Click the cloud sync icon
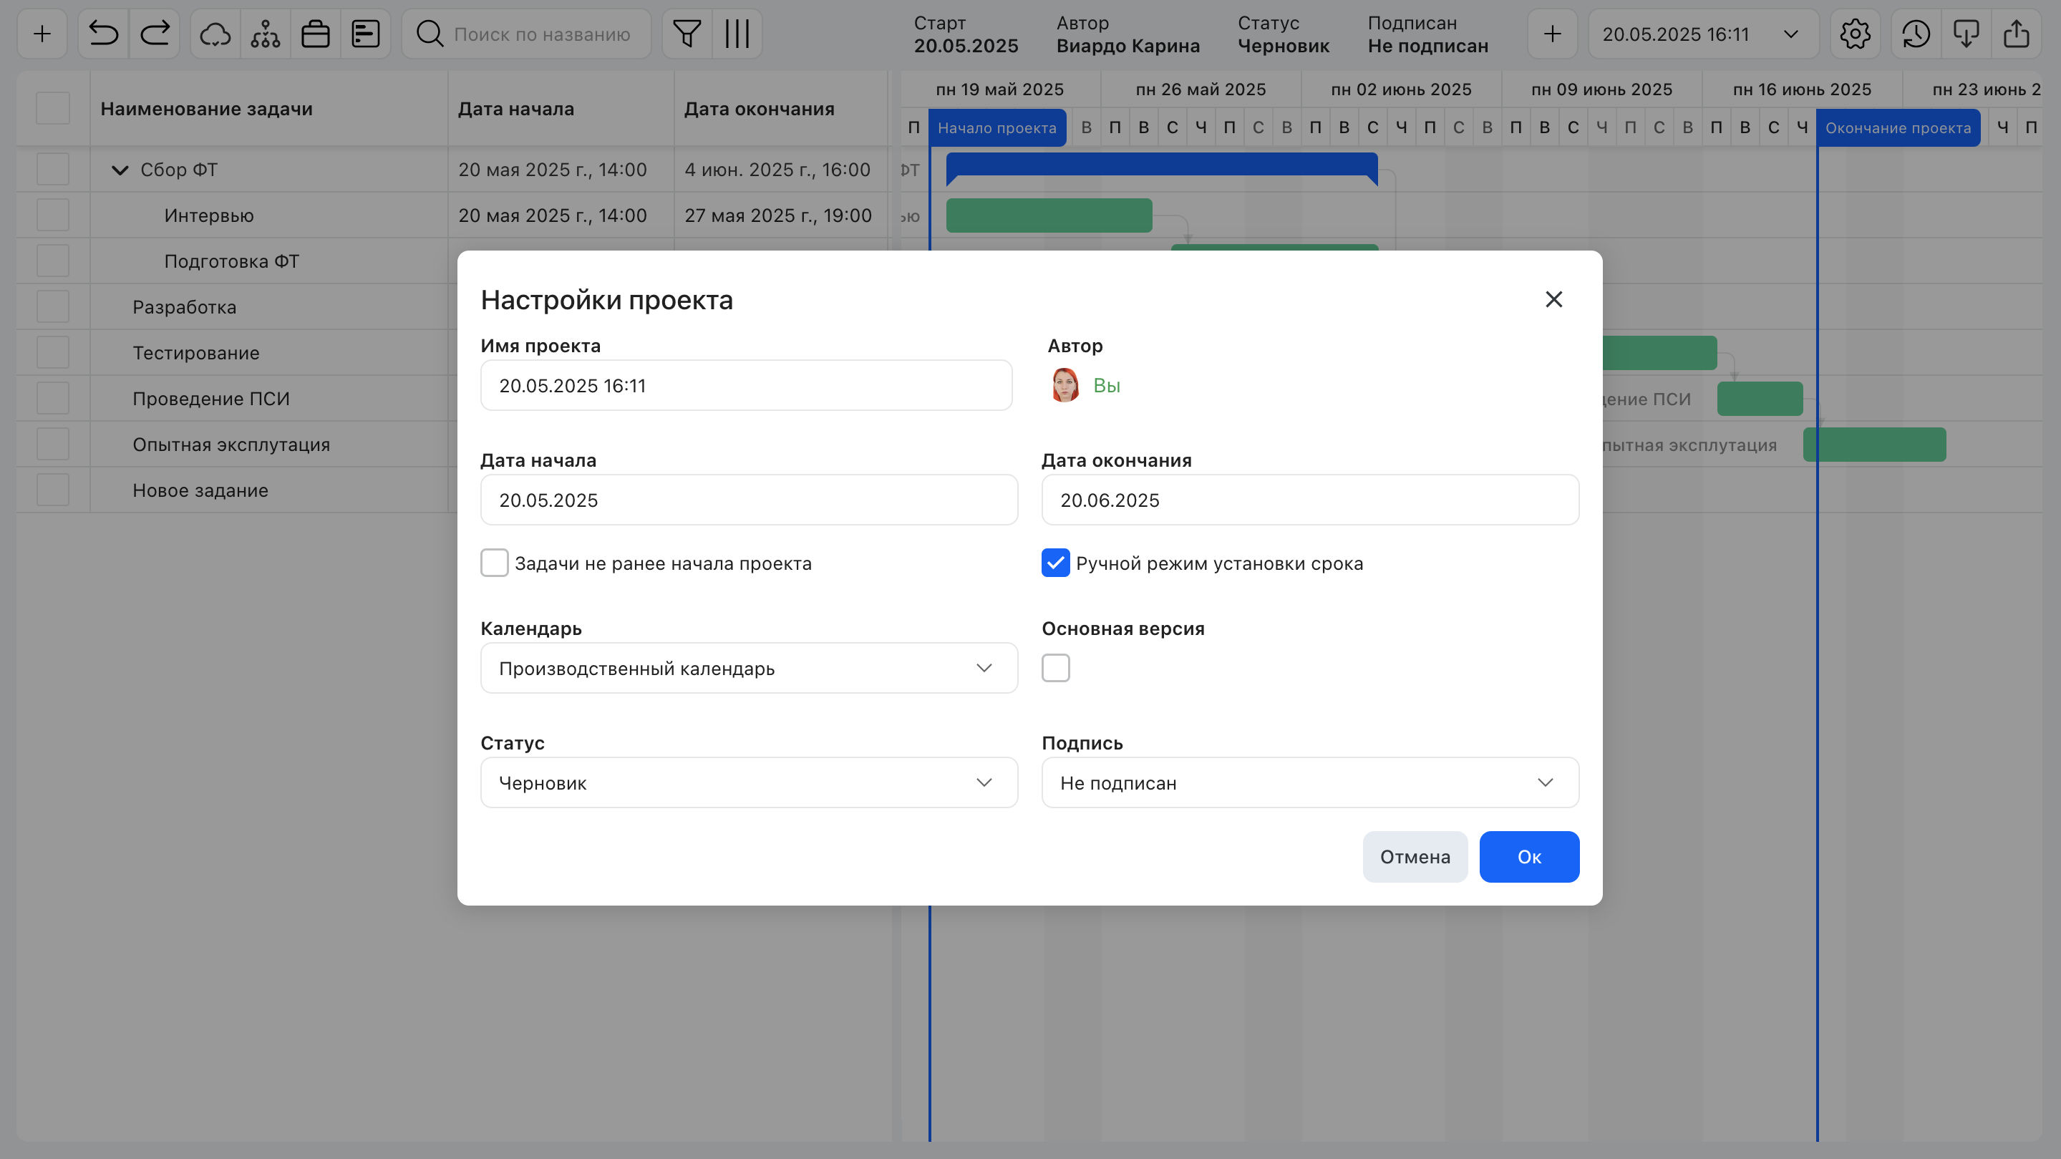 215,34
